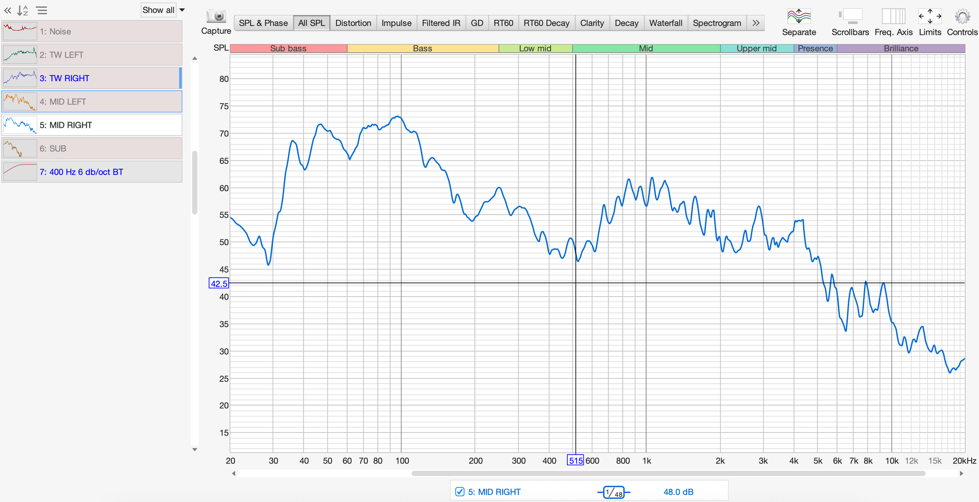Click the 2: TW LEFT measurement thumbnail
979x502 pixels.
click(x=20, y=55)
